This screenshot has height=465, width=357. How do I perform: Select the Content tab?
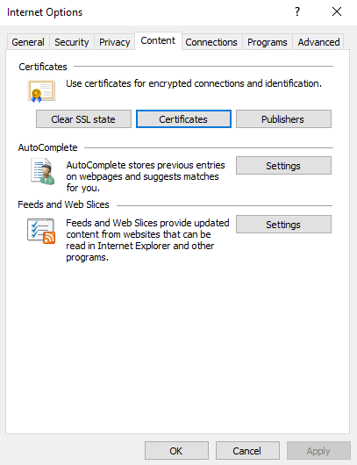158,40
